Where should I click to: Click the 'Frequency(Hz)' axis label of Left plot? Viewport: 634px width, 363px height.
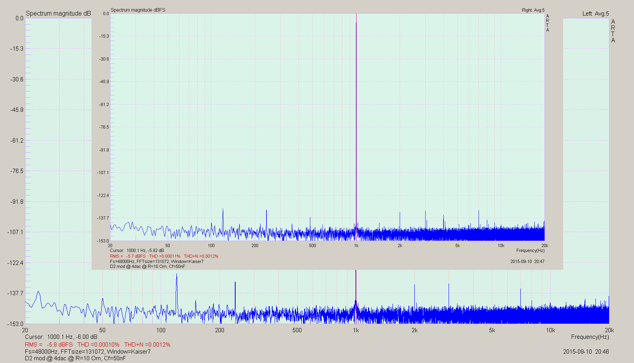(590, 337)
